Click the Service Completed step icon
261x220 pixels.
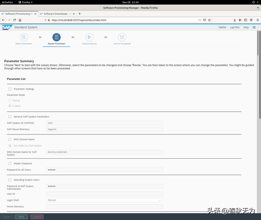(122, 37)
